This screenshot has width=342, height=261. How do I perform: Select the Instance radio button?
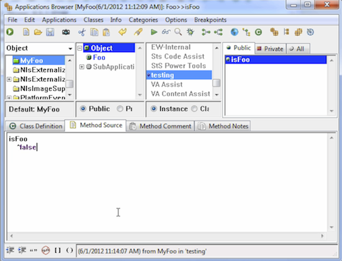[x=154, y=109]
